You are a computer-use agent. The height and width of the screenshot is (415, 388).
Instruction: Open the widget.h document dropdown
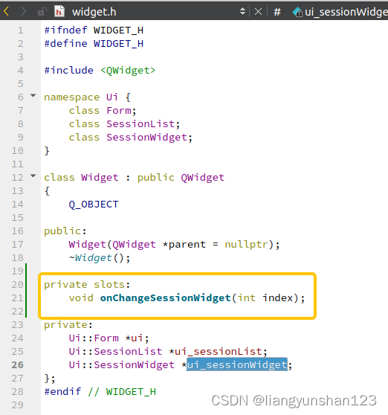tap(242, 12)
